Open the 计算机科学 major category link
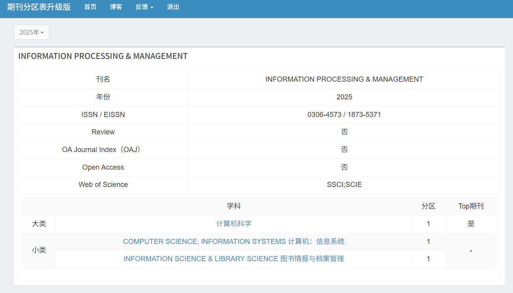Viewport: 513px width, 293px height. 233,224
